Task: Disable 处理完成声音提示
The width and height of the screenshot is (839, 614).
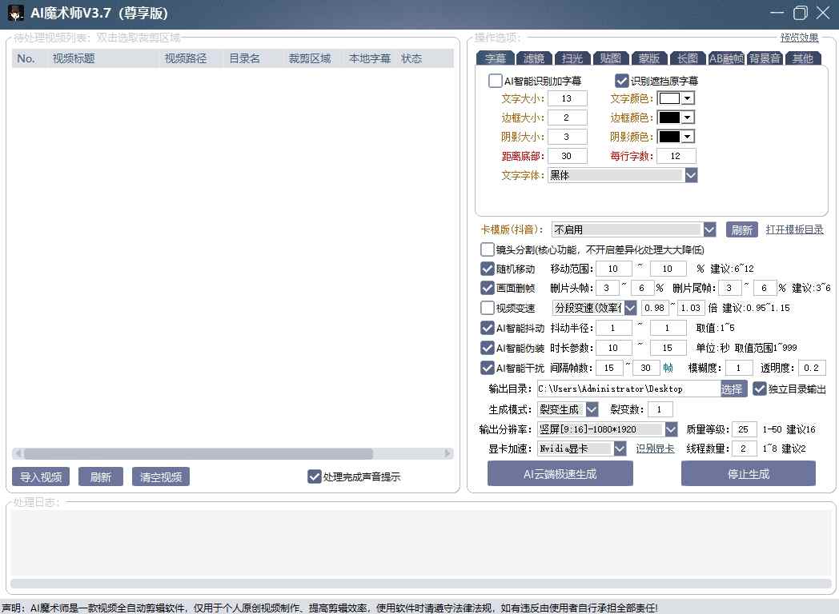Action: (x=314, y=476)
